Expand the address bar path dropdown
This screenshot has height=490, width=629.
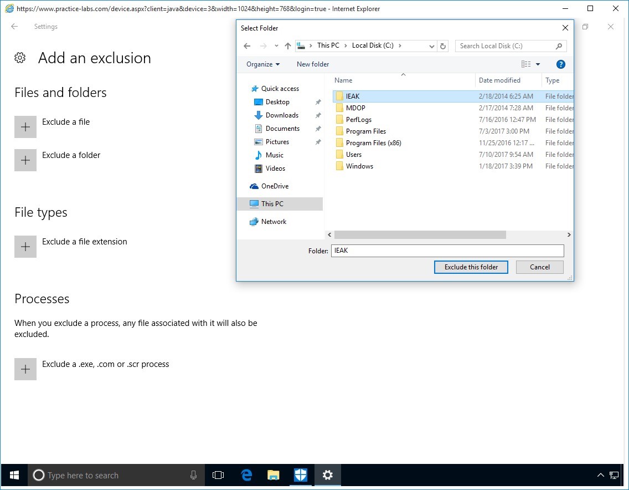pyautogui.click(x=432, y=46)
